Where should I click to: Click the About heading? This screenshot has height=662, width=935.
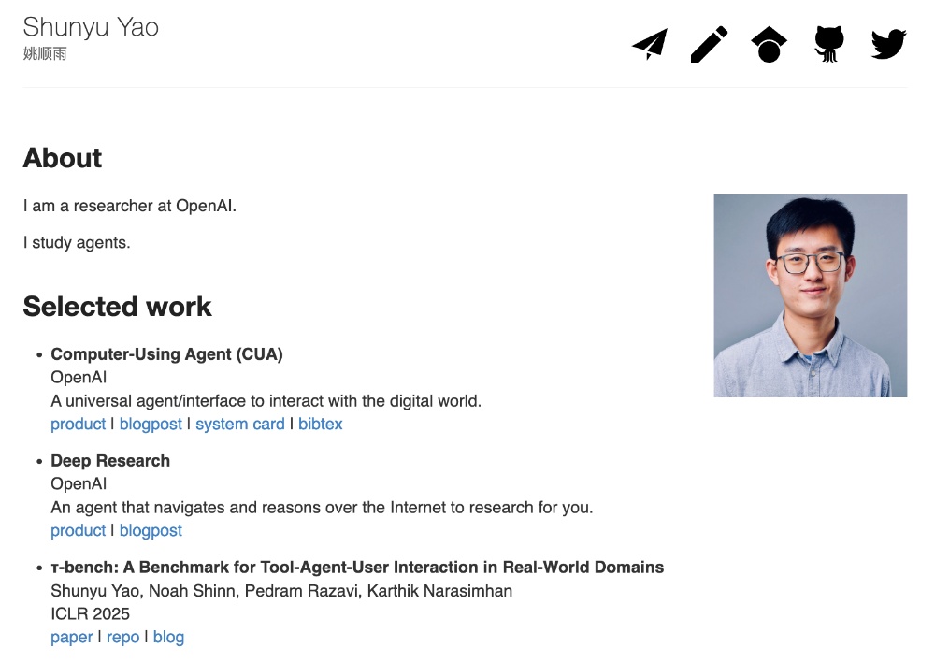tap(63, 158)
